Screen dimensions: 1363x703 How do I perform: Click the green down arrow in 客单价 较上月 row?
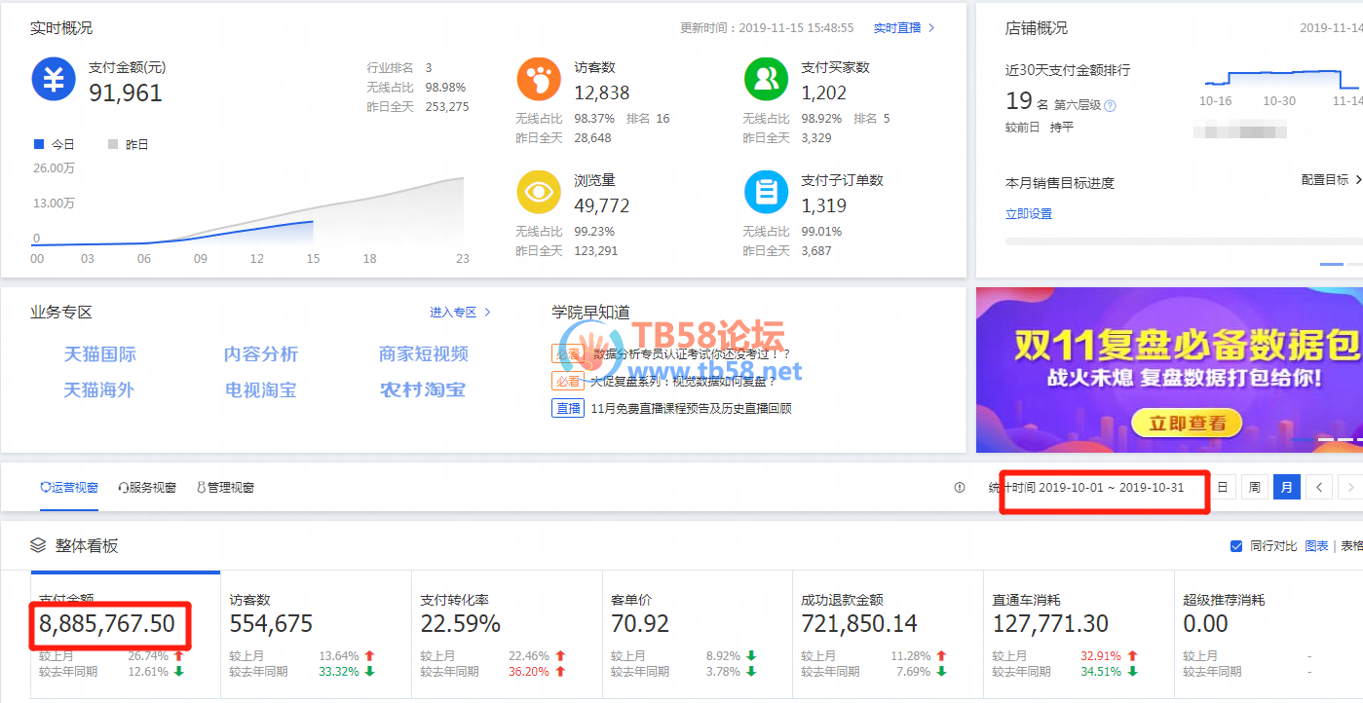pos(751,656)
